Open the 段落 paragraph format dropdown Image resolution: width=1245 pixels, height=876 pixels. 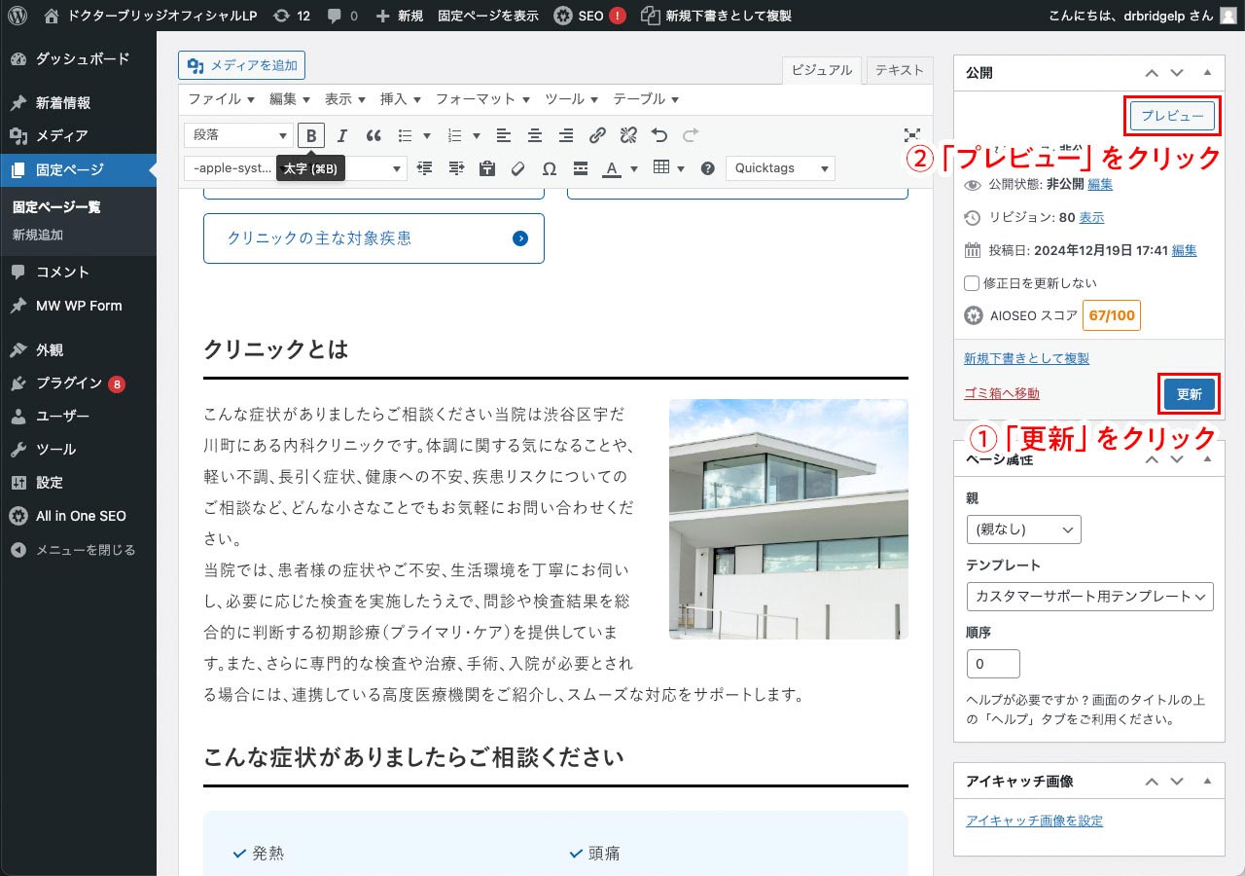(238, 135)
